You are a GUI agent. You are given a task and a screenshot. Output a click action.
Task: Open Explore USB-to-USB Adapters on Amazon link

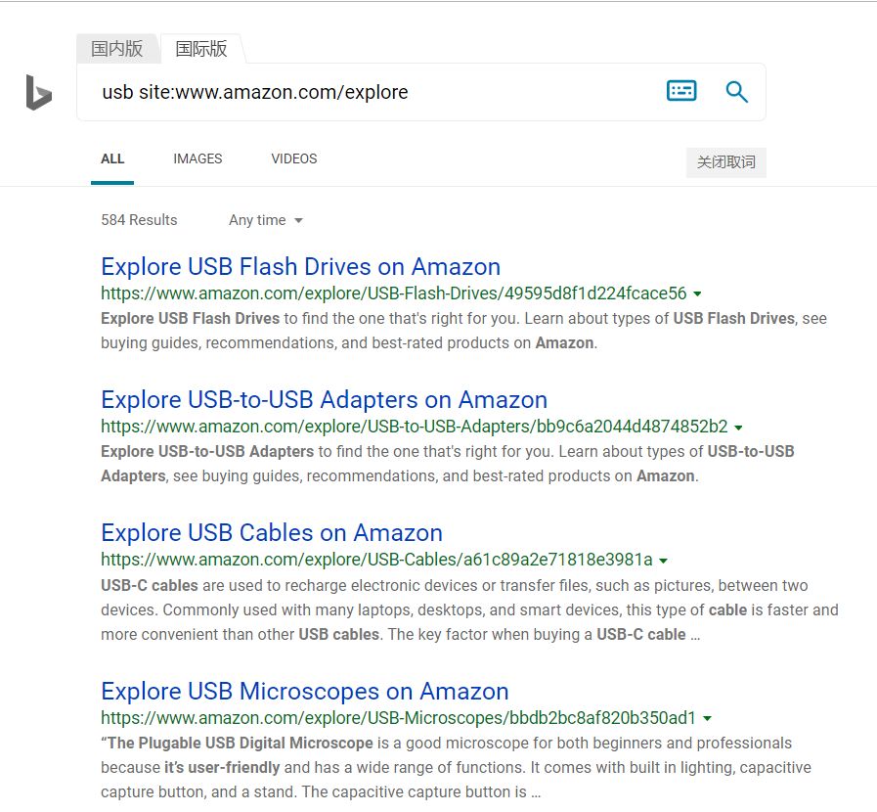click(324, 399)
